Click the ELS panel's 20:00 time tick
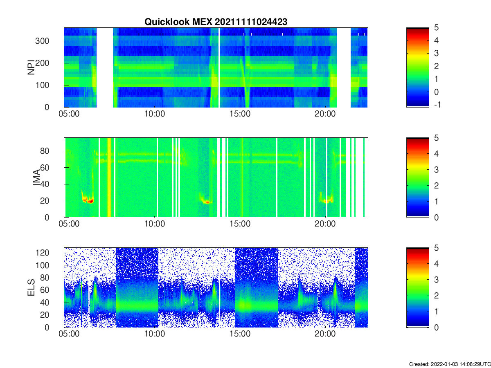491x368 pixels. point(325,334)
